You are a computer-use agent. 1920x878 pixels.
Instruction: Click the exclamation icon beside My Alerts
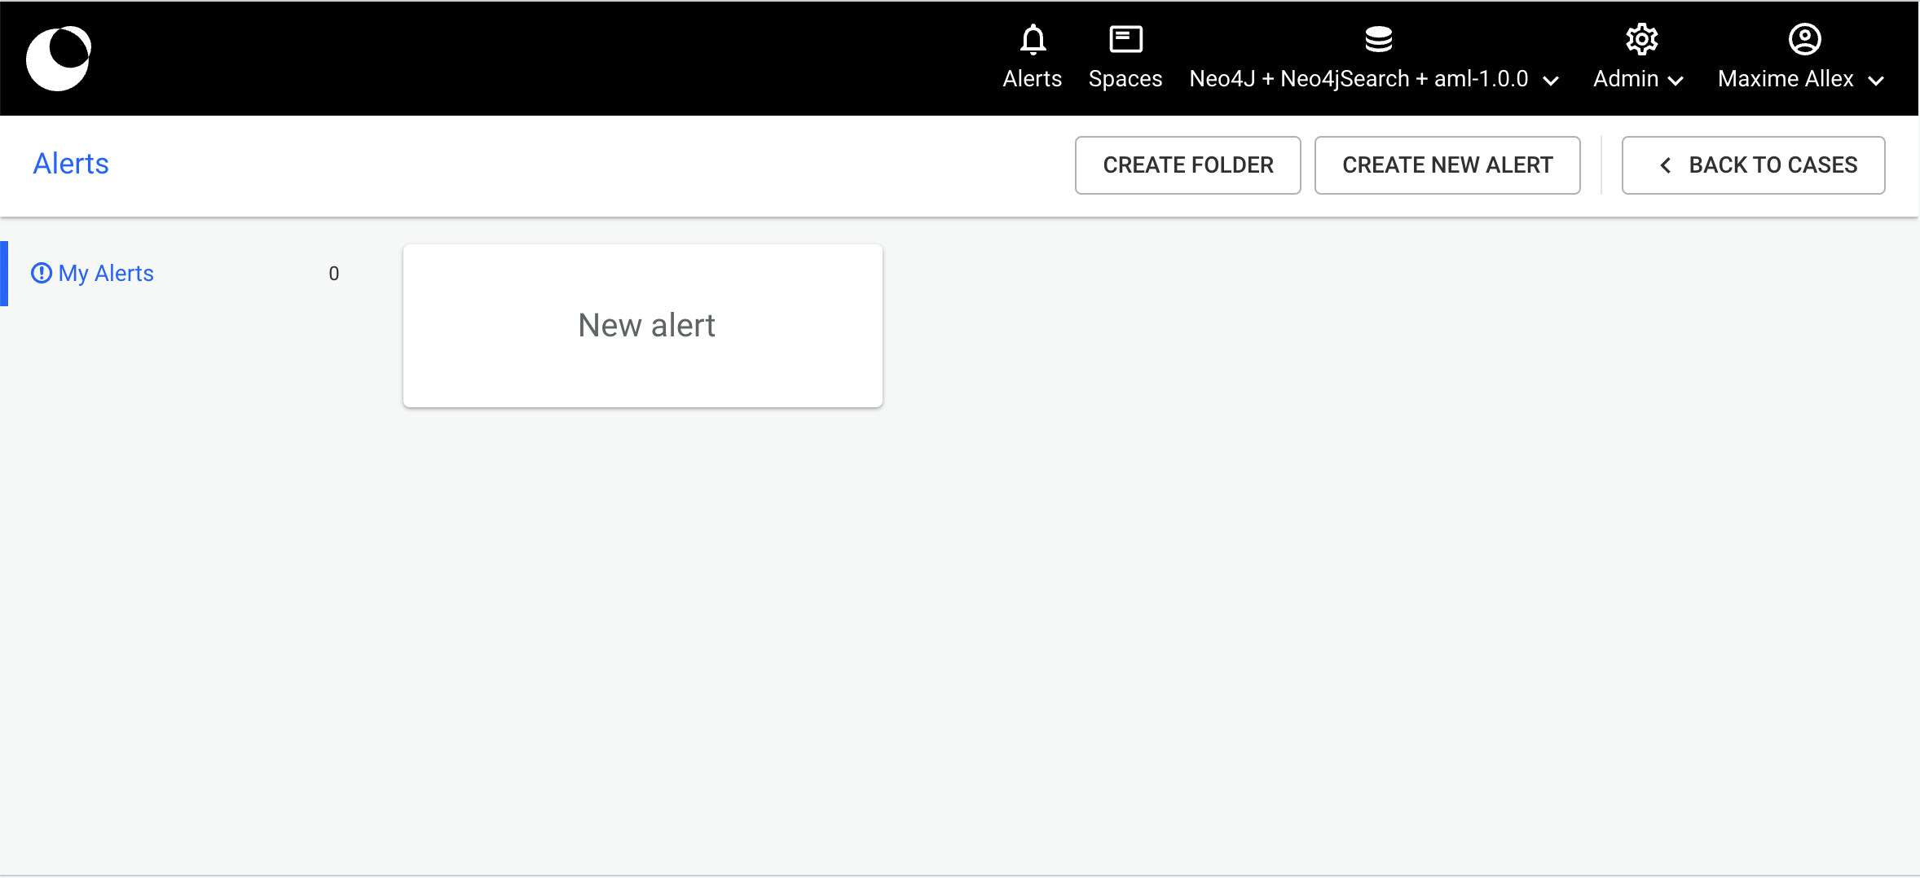point(42,273)
